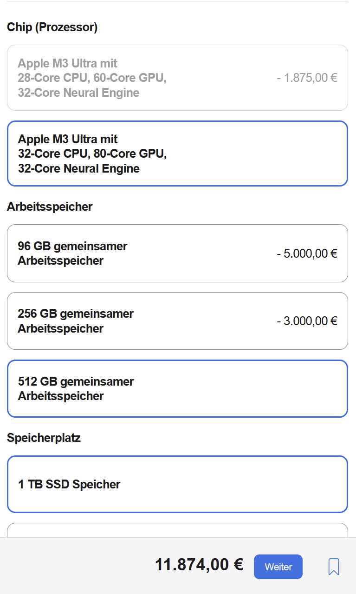Choose the 32-Core CPU, 80-Core GPU chip

(x=177, y=154)
